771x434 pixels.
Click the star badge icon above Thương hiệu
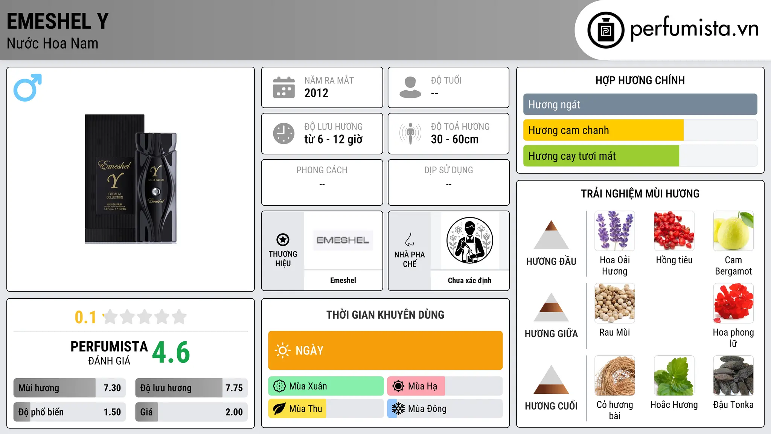pyautogui.click(x=283, y=240)
